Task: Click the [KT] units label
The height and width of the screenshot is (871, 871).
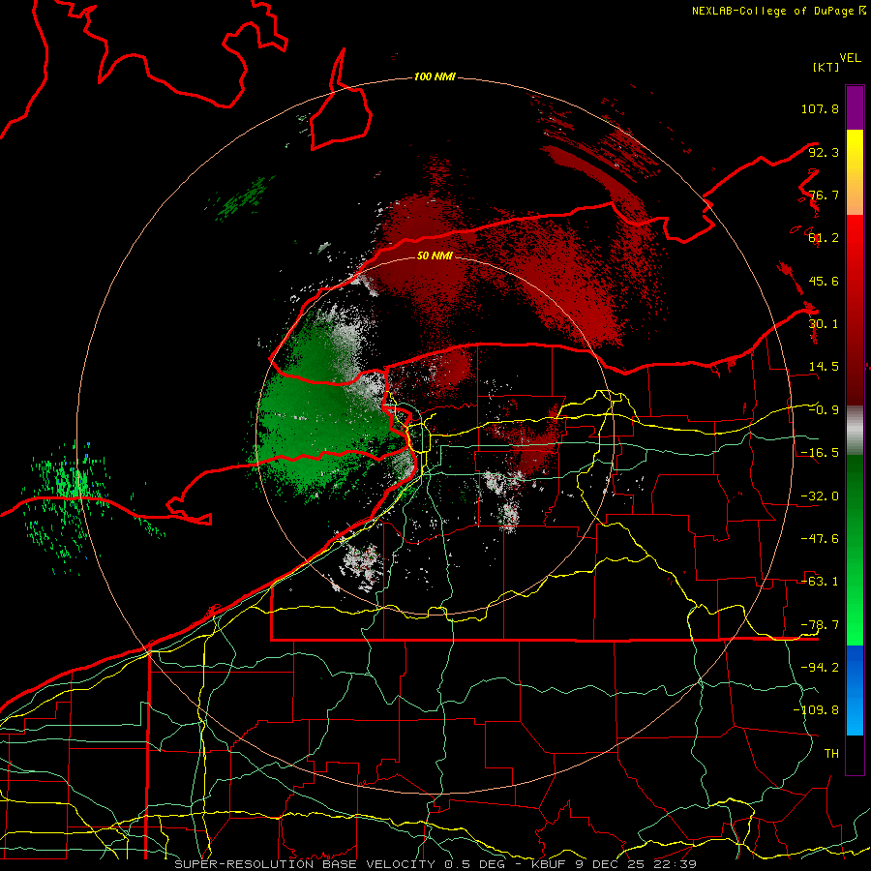Action: click(x=826, y=67)
